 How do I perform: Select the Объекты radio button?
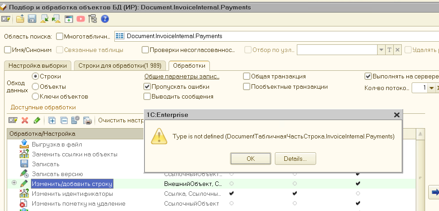(x=35, y=86)
